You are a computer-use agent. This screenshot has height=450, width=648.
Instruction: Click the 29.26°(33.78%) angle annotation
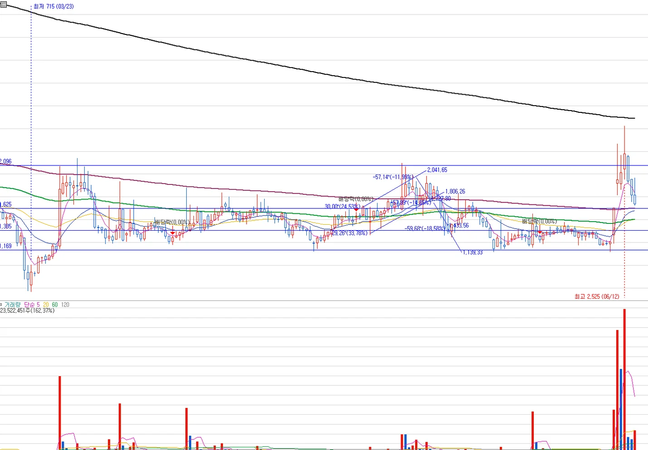[349, 233]
